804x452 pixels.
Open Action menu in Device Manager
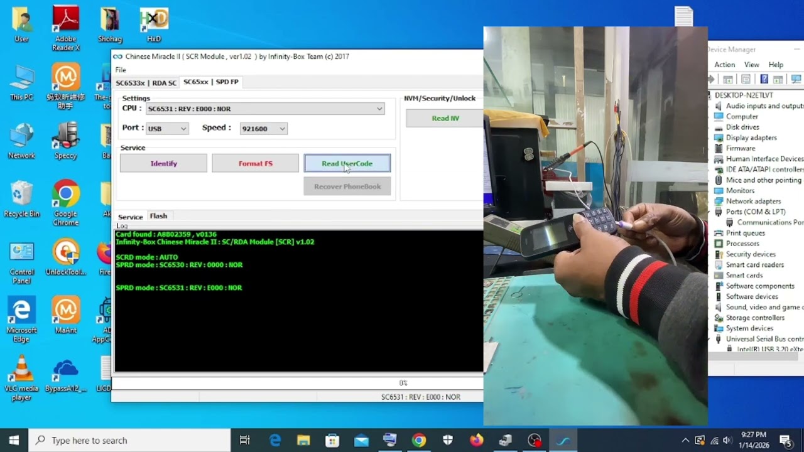click(x=724, y=65)
